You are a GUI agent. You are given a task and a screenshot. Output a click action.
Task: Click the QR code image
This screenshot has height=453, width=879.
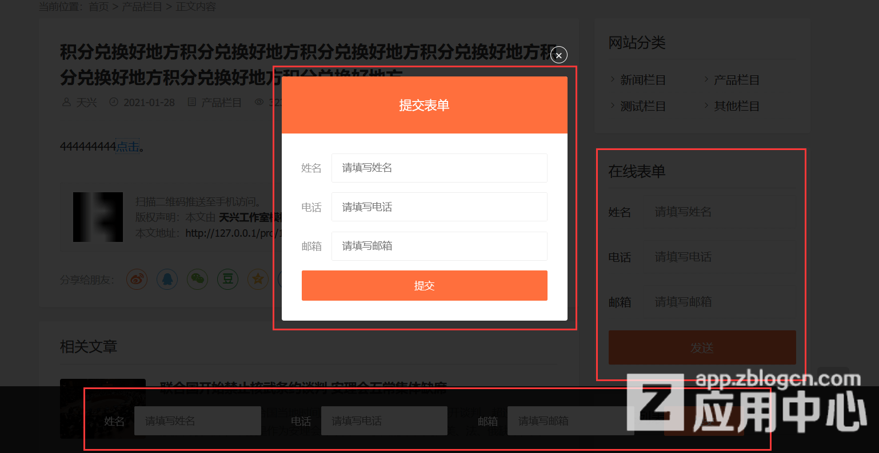point(98,217)
